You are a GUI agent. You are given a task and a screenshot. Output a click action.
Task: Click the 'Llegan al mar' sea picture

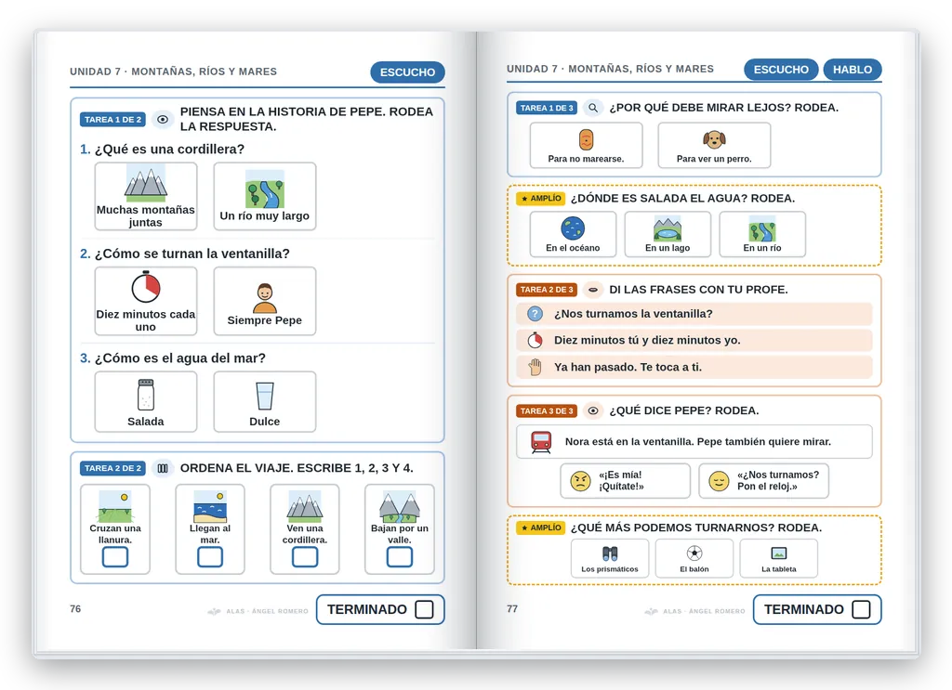pyautogui.click(x=210, y=506)
